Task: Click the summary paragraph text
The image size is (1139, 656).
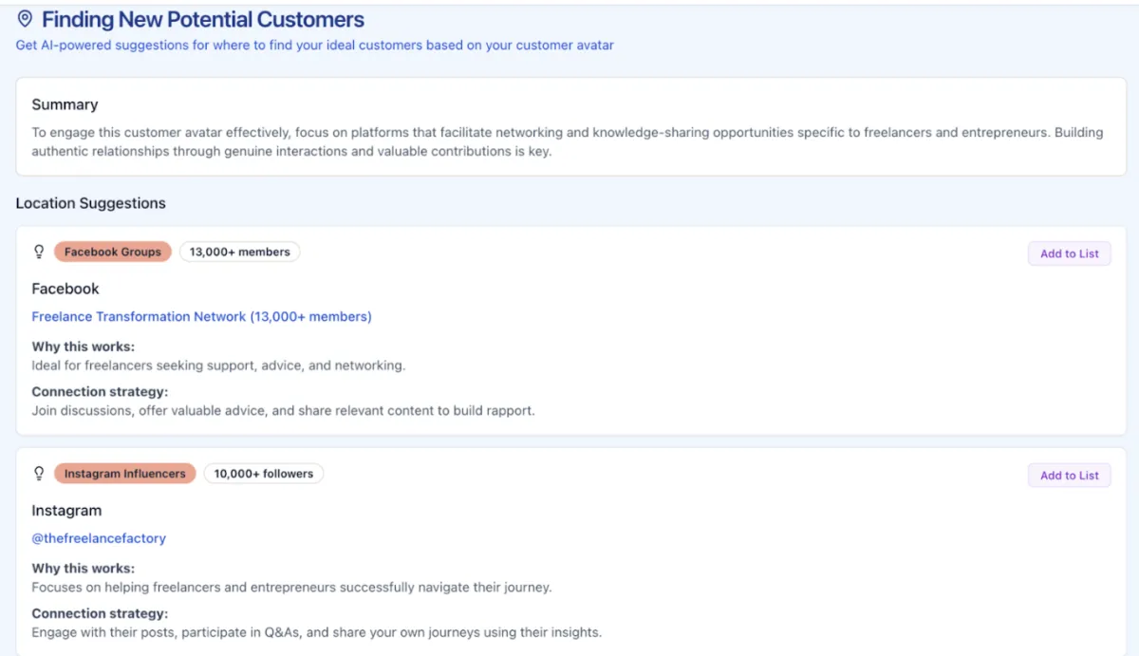Action: click(567, 141)
